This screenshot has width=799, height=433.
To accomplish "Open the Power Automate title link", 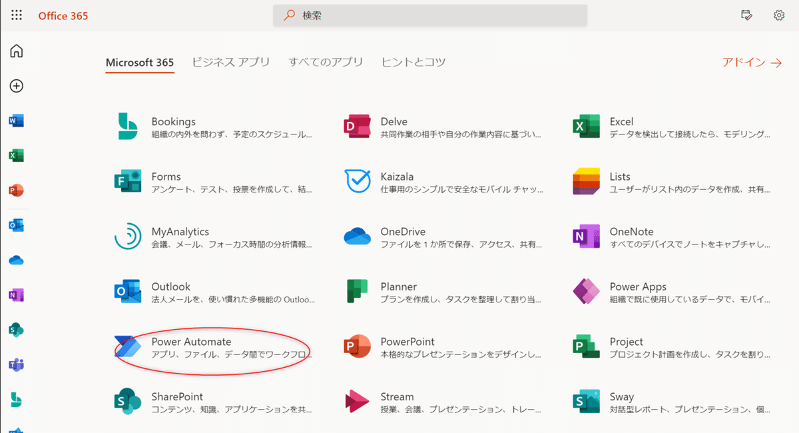I will (x=192, y=342).
